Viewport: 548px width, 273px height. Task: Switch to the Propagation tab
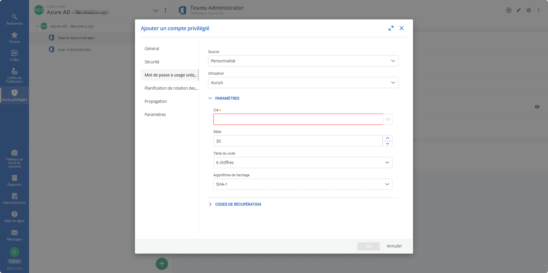tap(155, 101)
